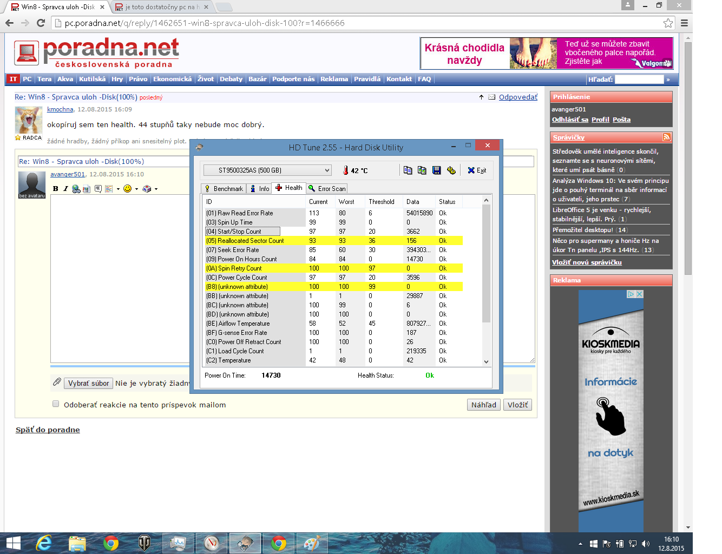The image size is (722, 554).
Task: Apply bold formatting in reply editor
Action: click(x=55, y=189)
